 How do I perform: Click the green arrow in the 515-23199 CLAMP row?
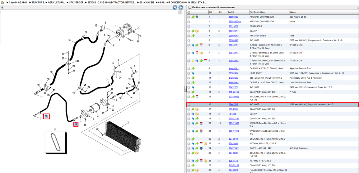pyautogui.click(x=197, y=118)
